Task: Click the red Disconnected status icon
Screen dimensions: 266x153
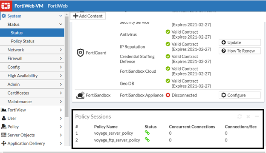Action: tap(168, 95)
